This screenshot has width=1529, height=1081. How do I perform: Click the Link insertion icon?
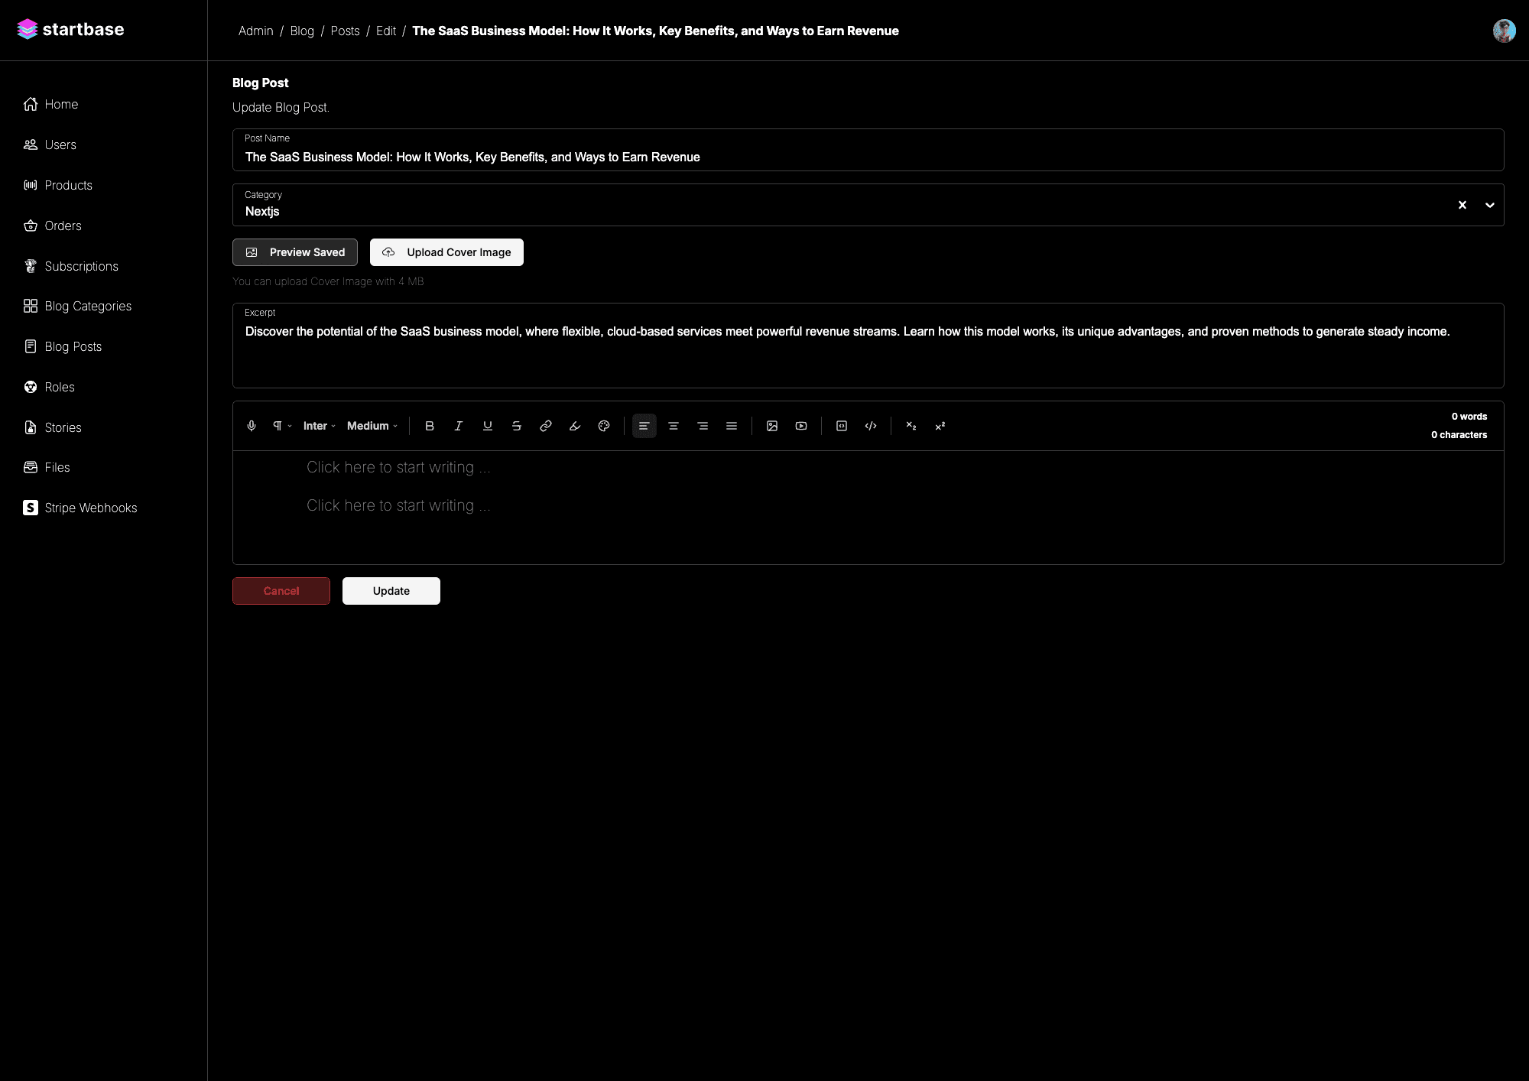pyautogui.click(x=547, y=426)
